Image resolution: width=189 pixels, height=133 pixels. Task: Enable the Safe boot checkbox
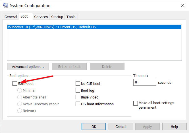point(15,83)
